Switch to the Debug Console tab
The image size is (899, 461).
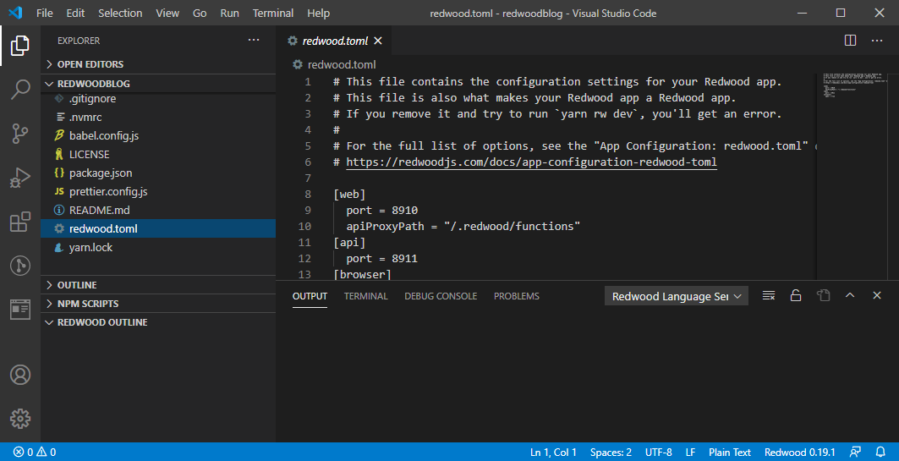pos(441,296)
